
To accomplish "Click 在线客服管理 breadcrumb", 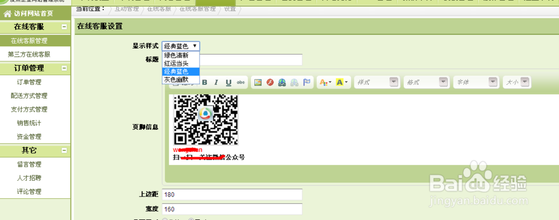I will point(198,9).
